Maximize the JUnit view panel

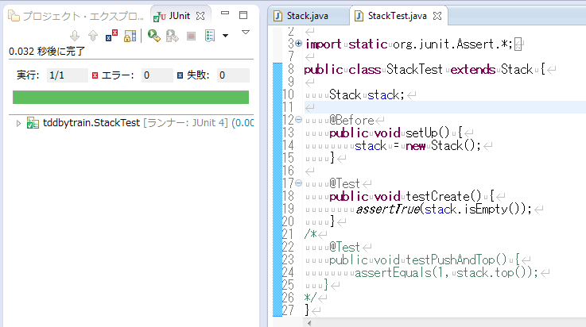243,15
